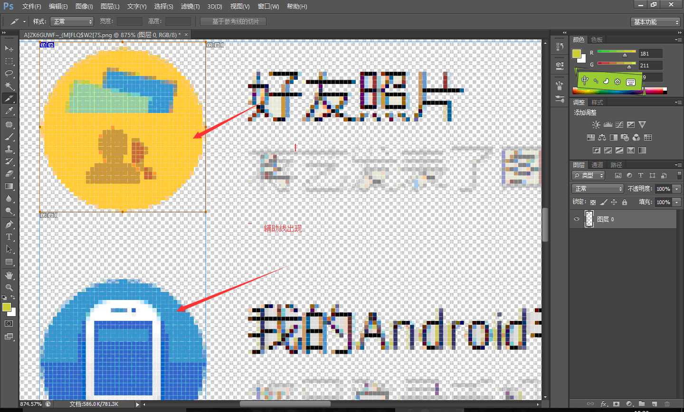
Task: Adjust the R color slider
Action: click(625, 55)
